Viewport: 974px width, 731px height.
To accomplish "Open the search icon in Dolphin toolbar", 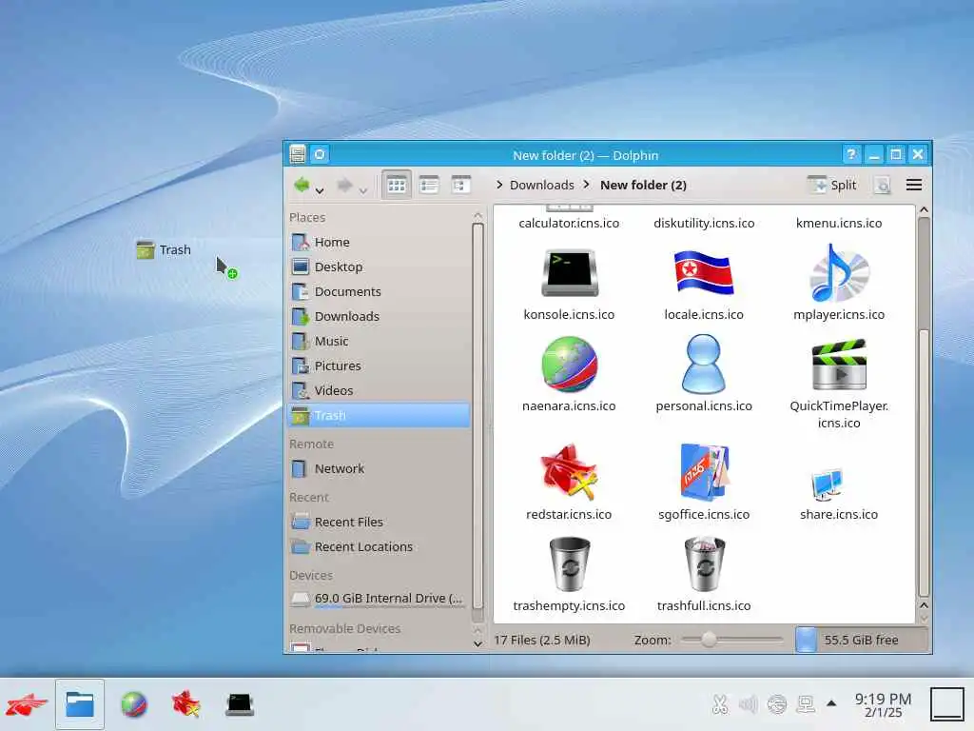I will [882, 185].
